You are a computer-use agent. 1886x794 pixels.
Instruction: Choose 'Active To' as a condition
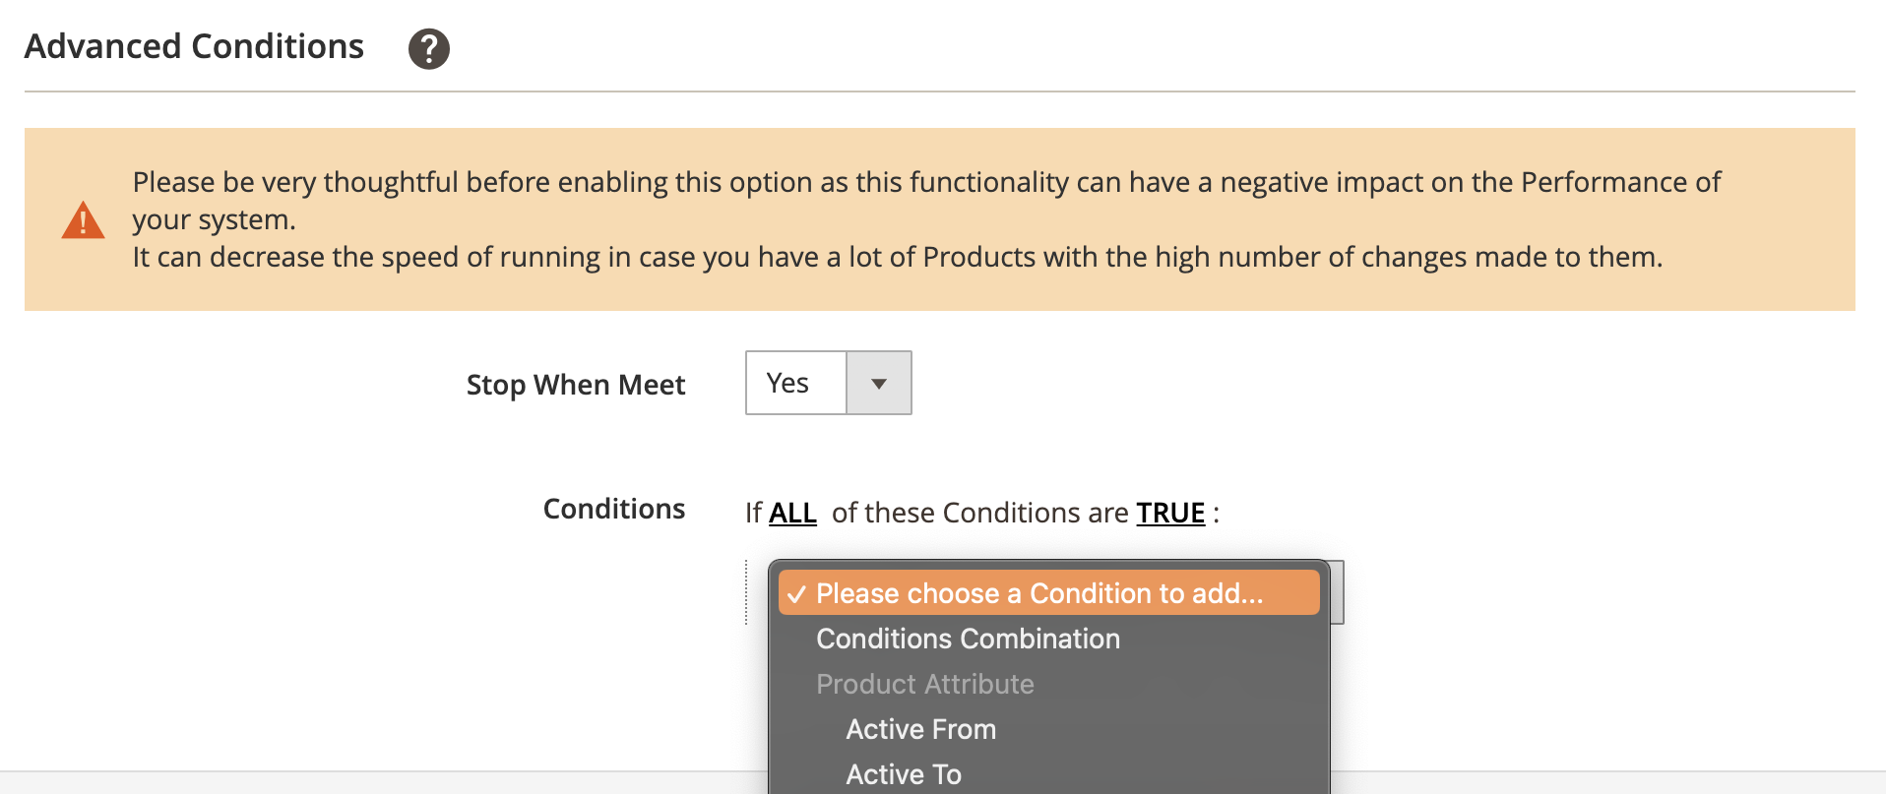pos(903,773)
